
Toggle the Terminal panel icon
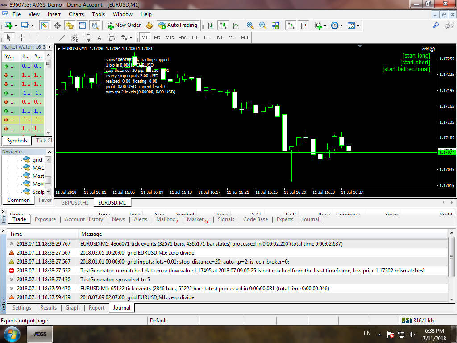click(x=82, y=25)
